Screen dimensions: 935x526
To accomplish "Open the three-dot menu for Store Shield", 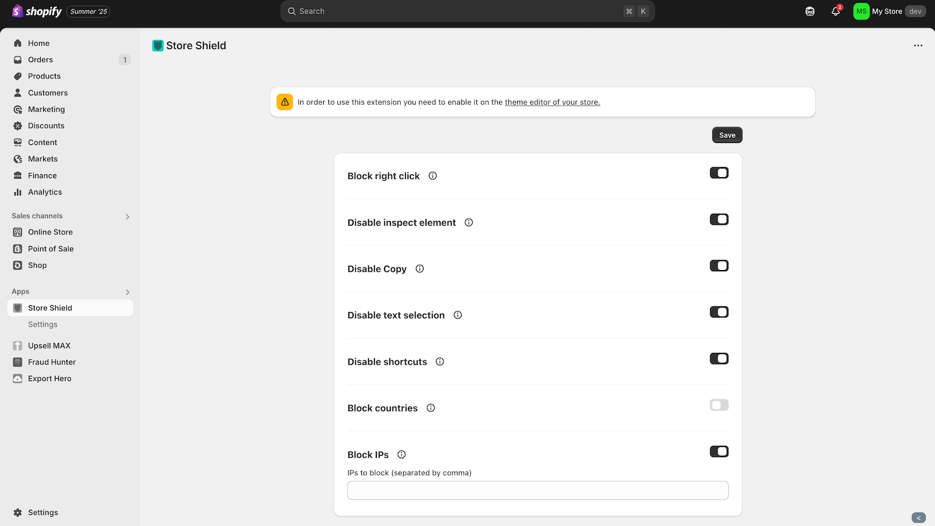I will (918, 46).
